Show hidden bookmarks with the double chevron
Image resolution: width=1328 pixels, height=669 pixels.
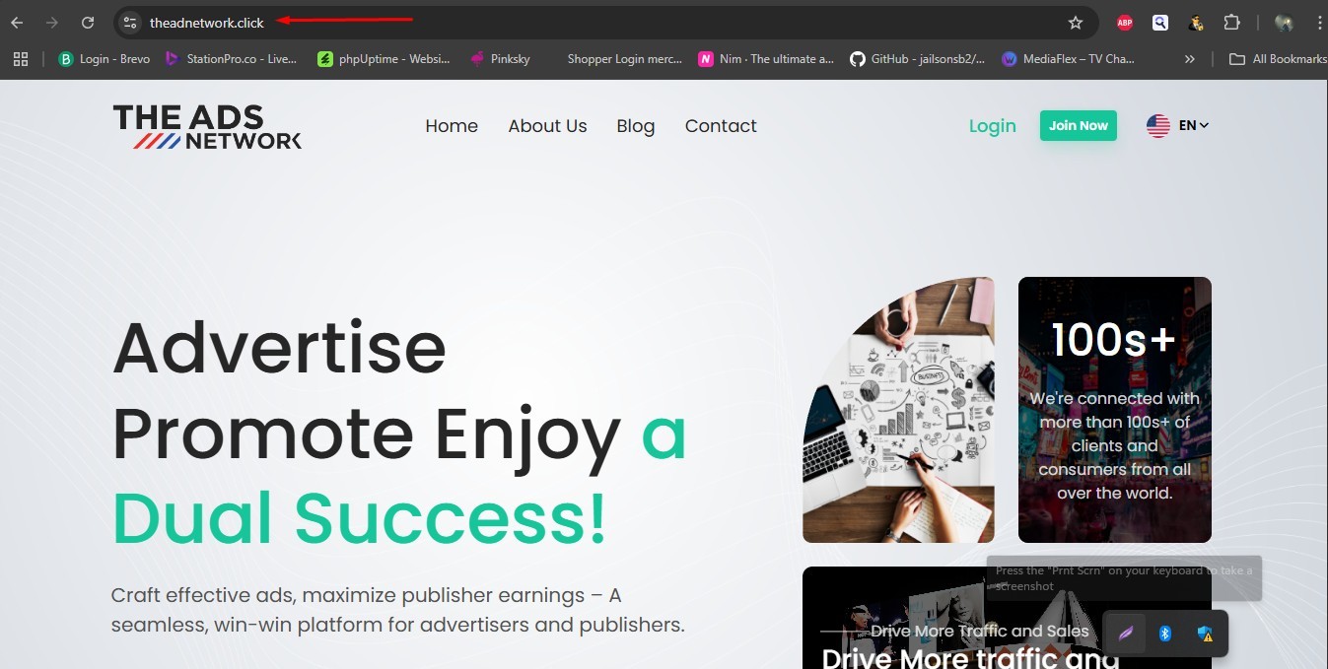(1190, 59)
